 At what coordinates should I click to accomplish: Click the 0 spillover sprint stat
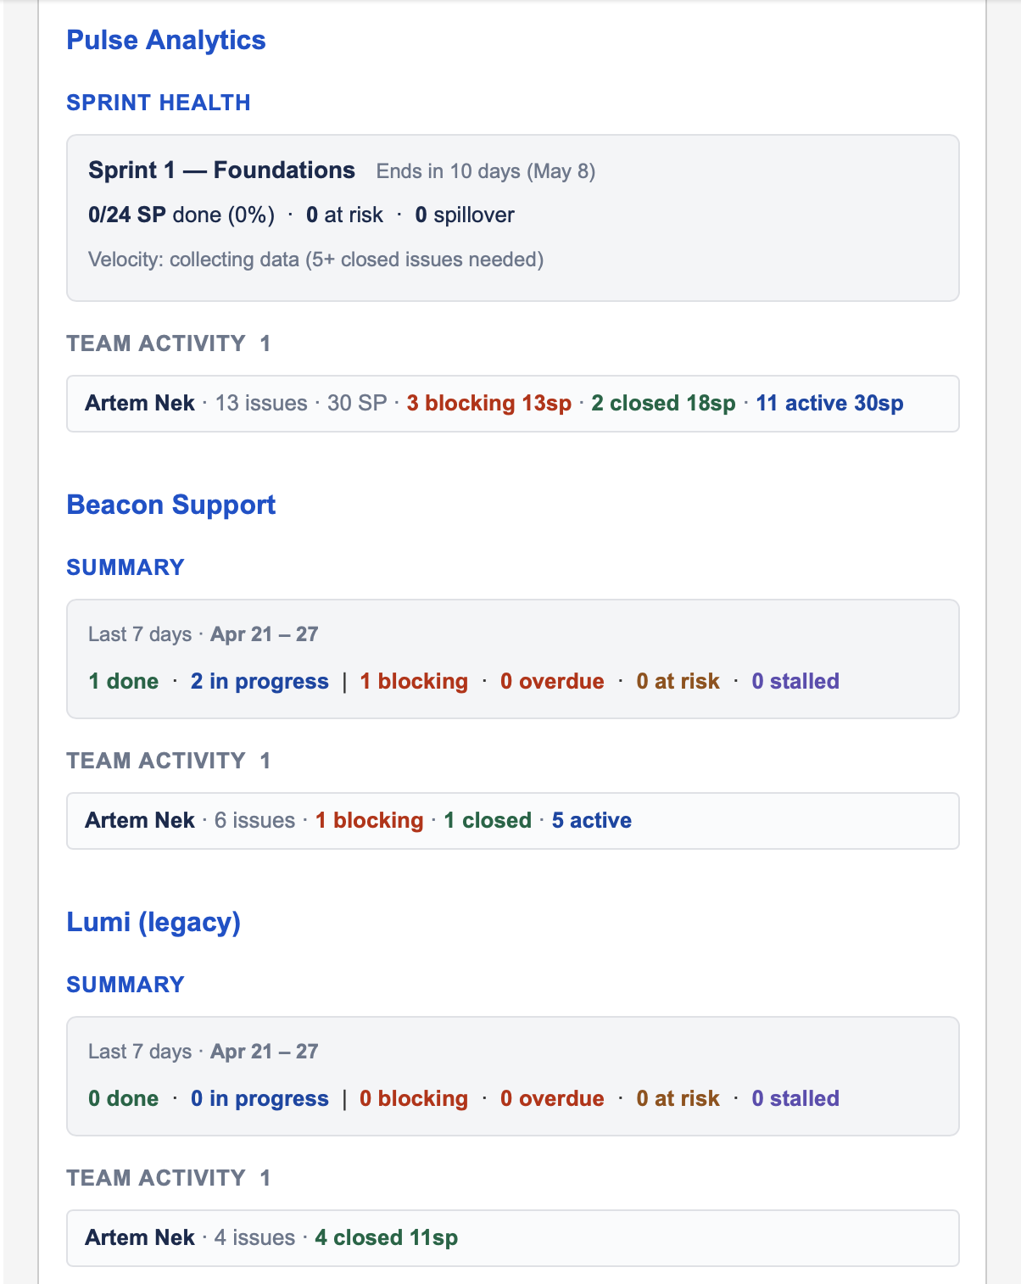[x=465, y=215]
